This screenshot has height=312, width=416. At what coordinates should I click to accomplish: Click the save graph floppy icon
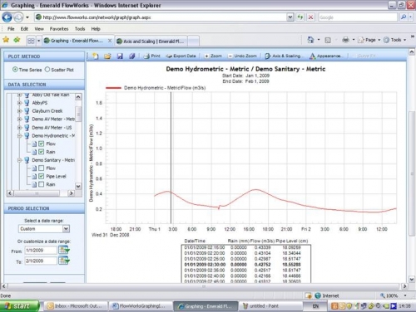(120, 56)
